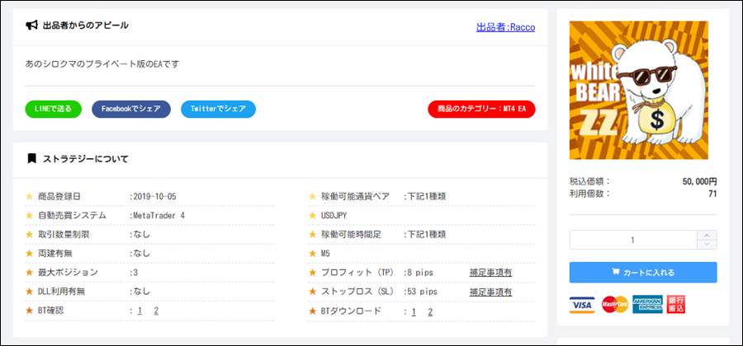Open BT確認 link 2
The width and height of the screenshot is (743, 346).
156,311
